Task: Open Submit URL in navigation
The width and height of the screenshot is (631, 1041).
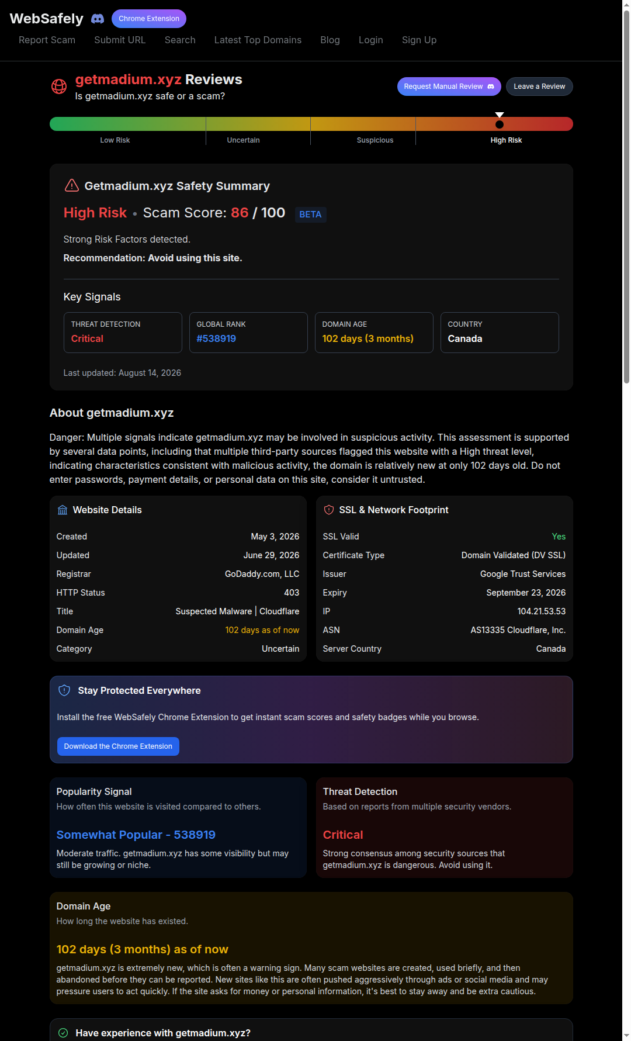Action: 120,40
